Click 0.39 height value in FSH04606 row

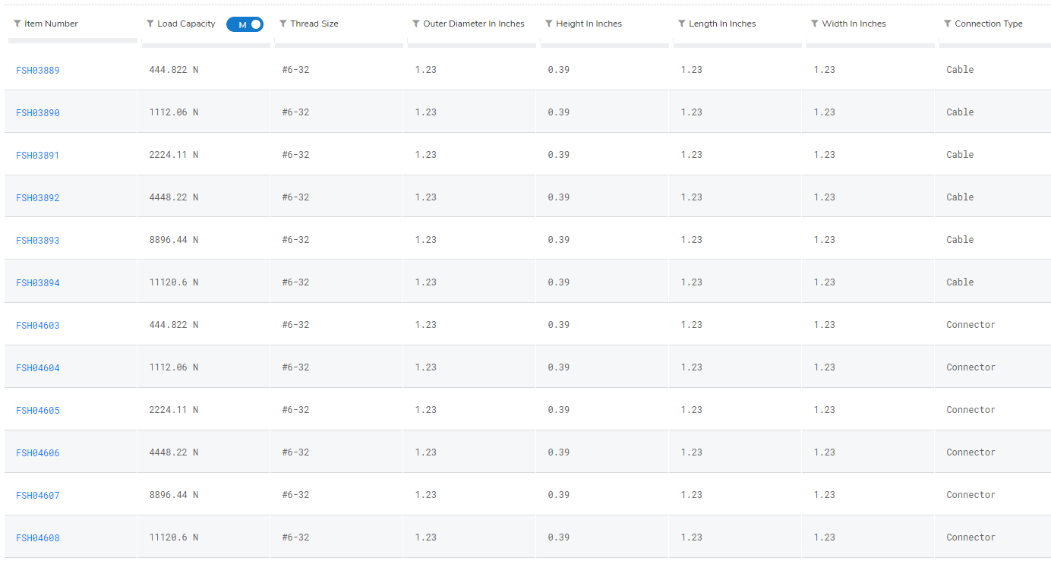pos(559,452)
